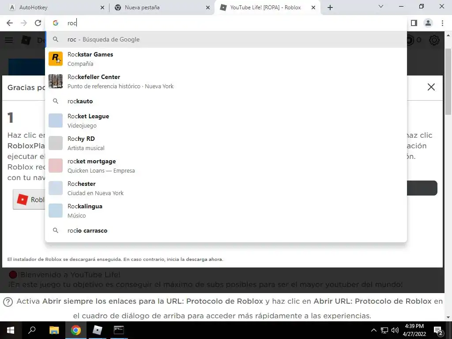This screenshot has height=339, width=452.
Task: Select the Rochy RD suggestion
Action: pos(226,143)
